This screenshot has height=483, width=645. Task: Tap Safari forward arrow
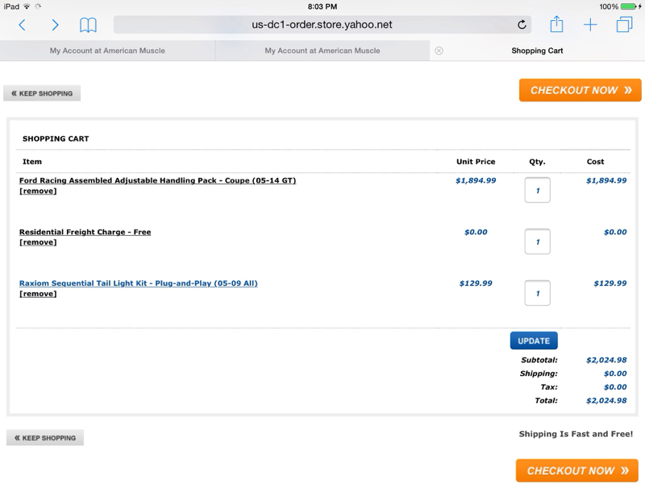tap(55, 25)
